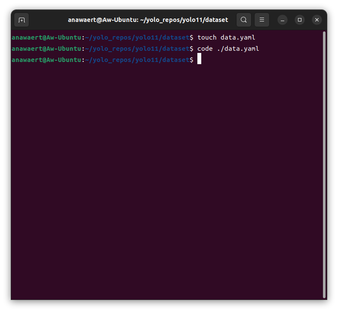Click username on first prompt line
338x312 pixels.
46,37
